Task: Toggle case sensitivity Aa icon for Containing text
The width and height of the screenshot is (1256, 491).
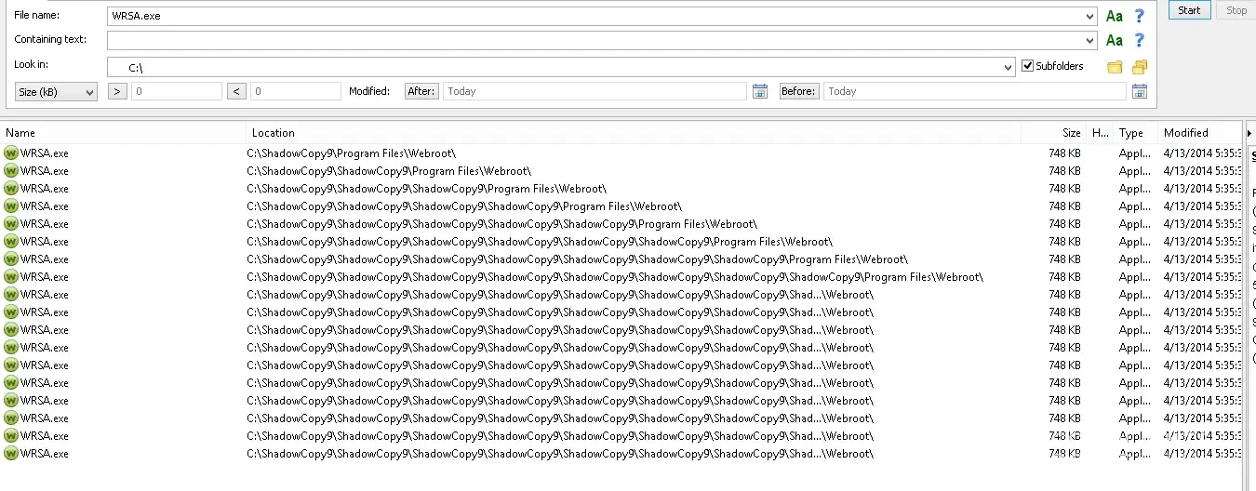Action: (x=1114, y=40)
